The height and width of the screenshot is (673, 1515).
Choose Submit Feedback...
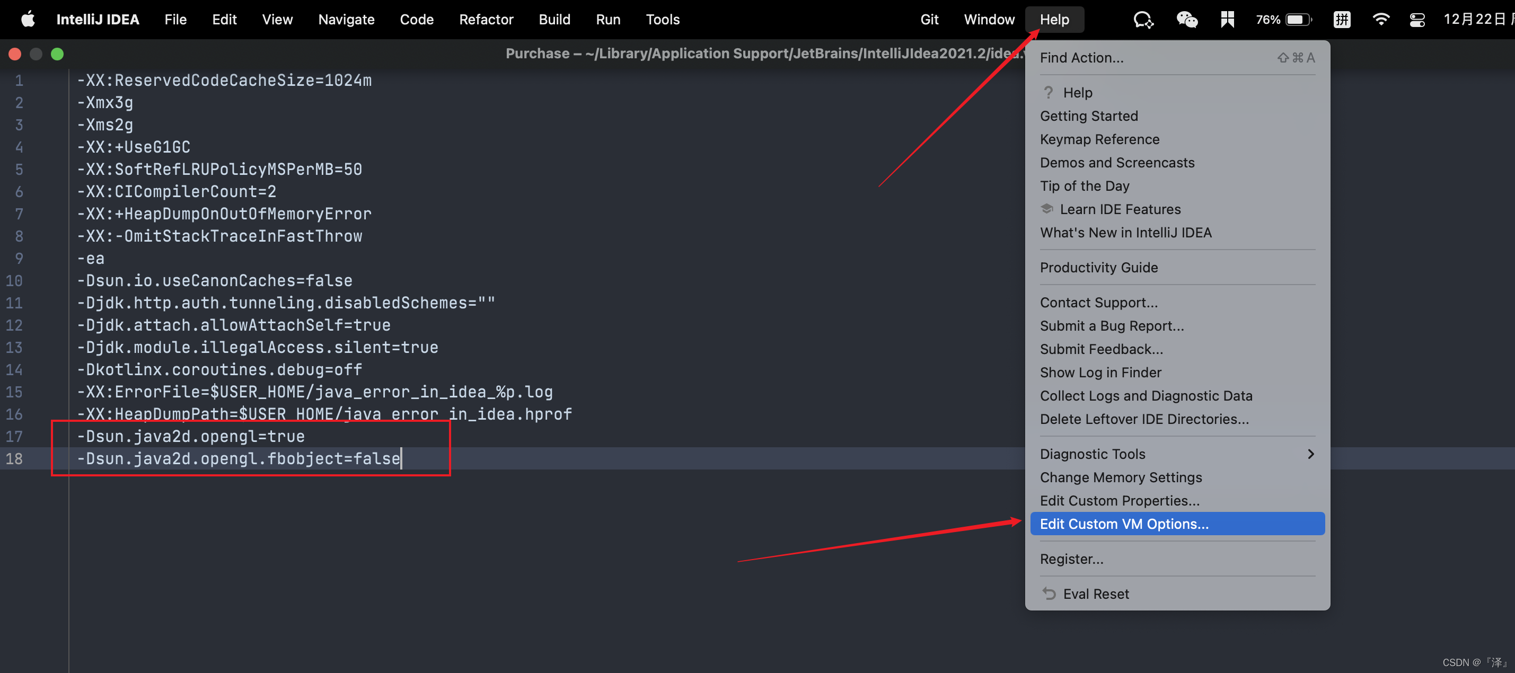[1177, 349]
